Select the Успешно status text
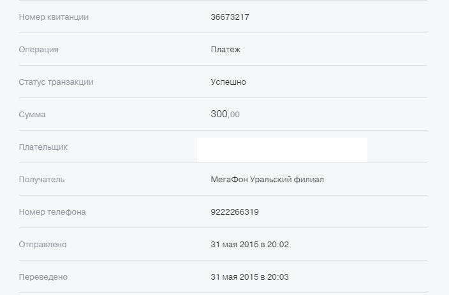 pyautogui.click(x=228, y=82)
